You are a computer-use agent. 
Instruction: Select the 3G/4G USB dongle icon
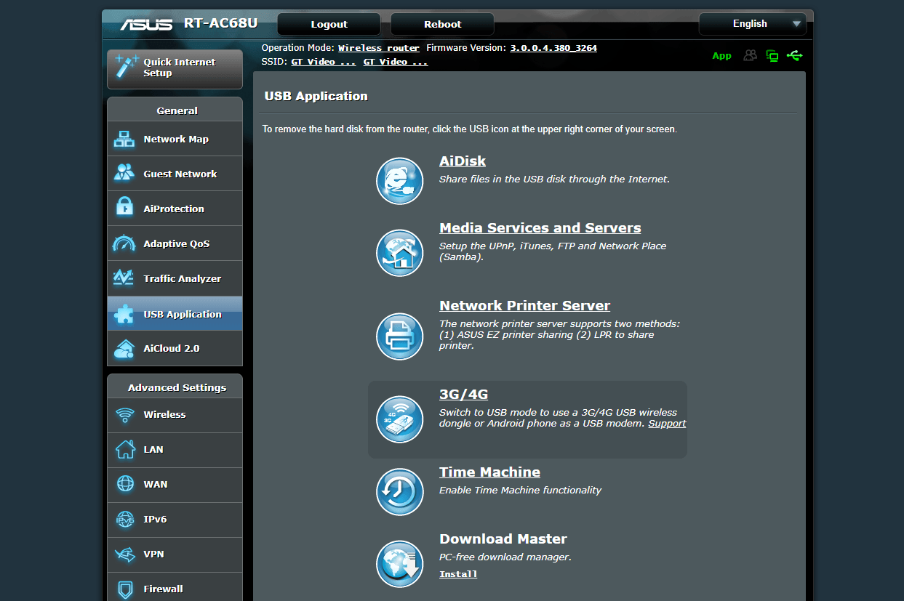coord(400,419)
